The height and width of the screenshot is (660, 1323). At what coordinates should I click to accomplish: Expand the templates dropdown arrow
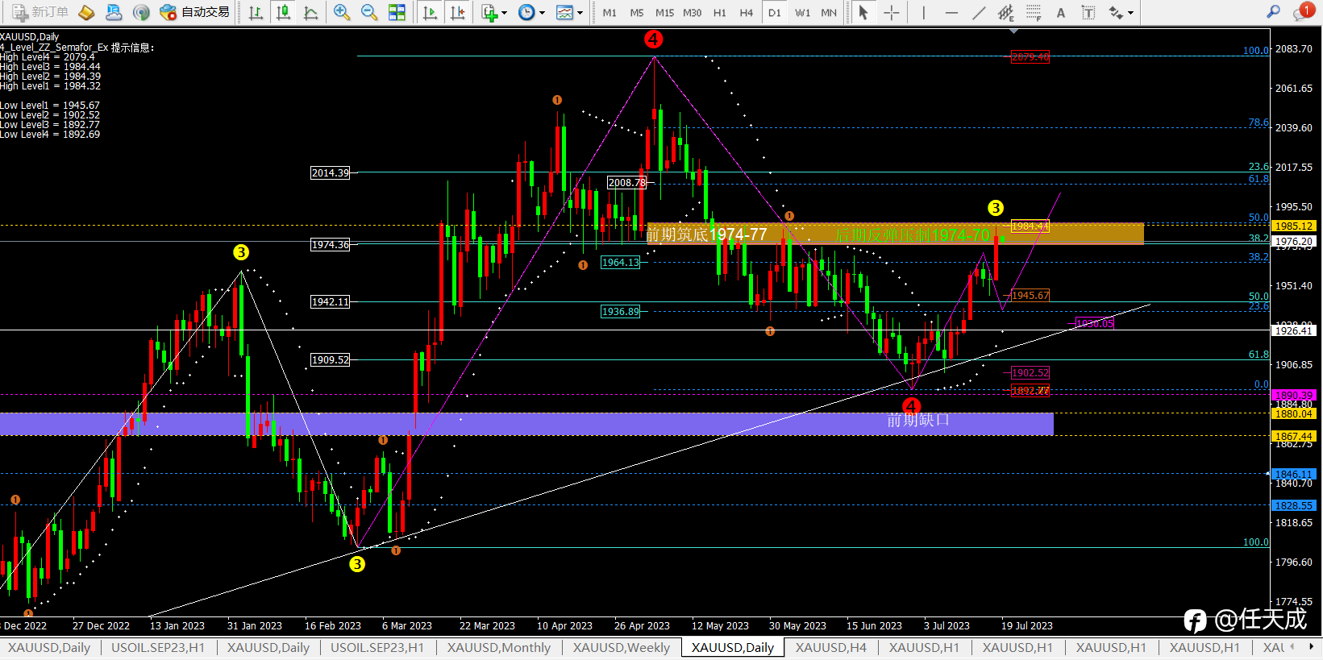[x=580, y=13]
